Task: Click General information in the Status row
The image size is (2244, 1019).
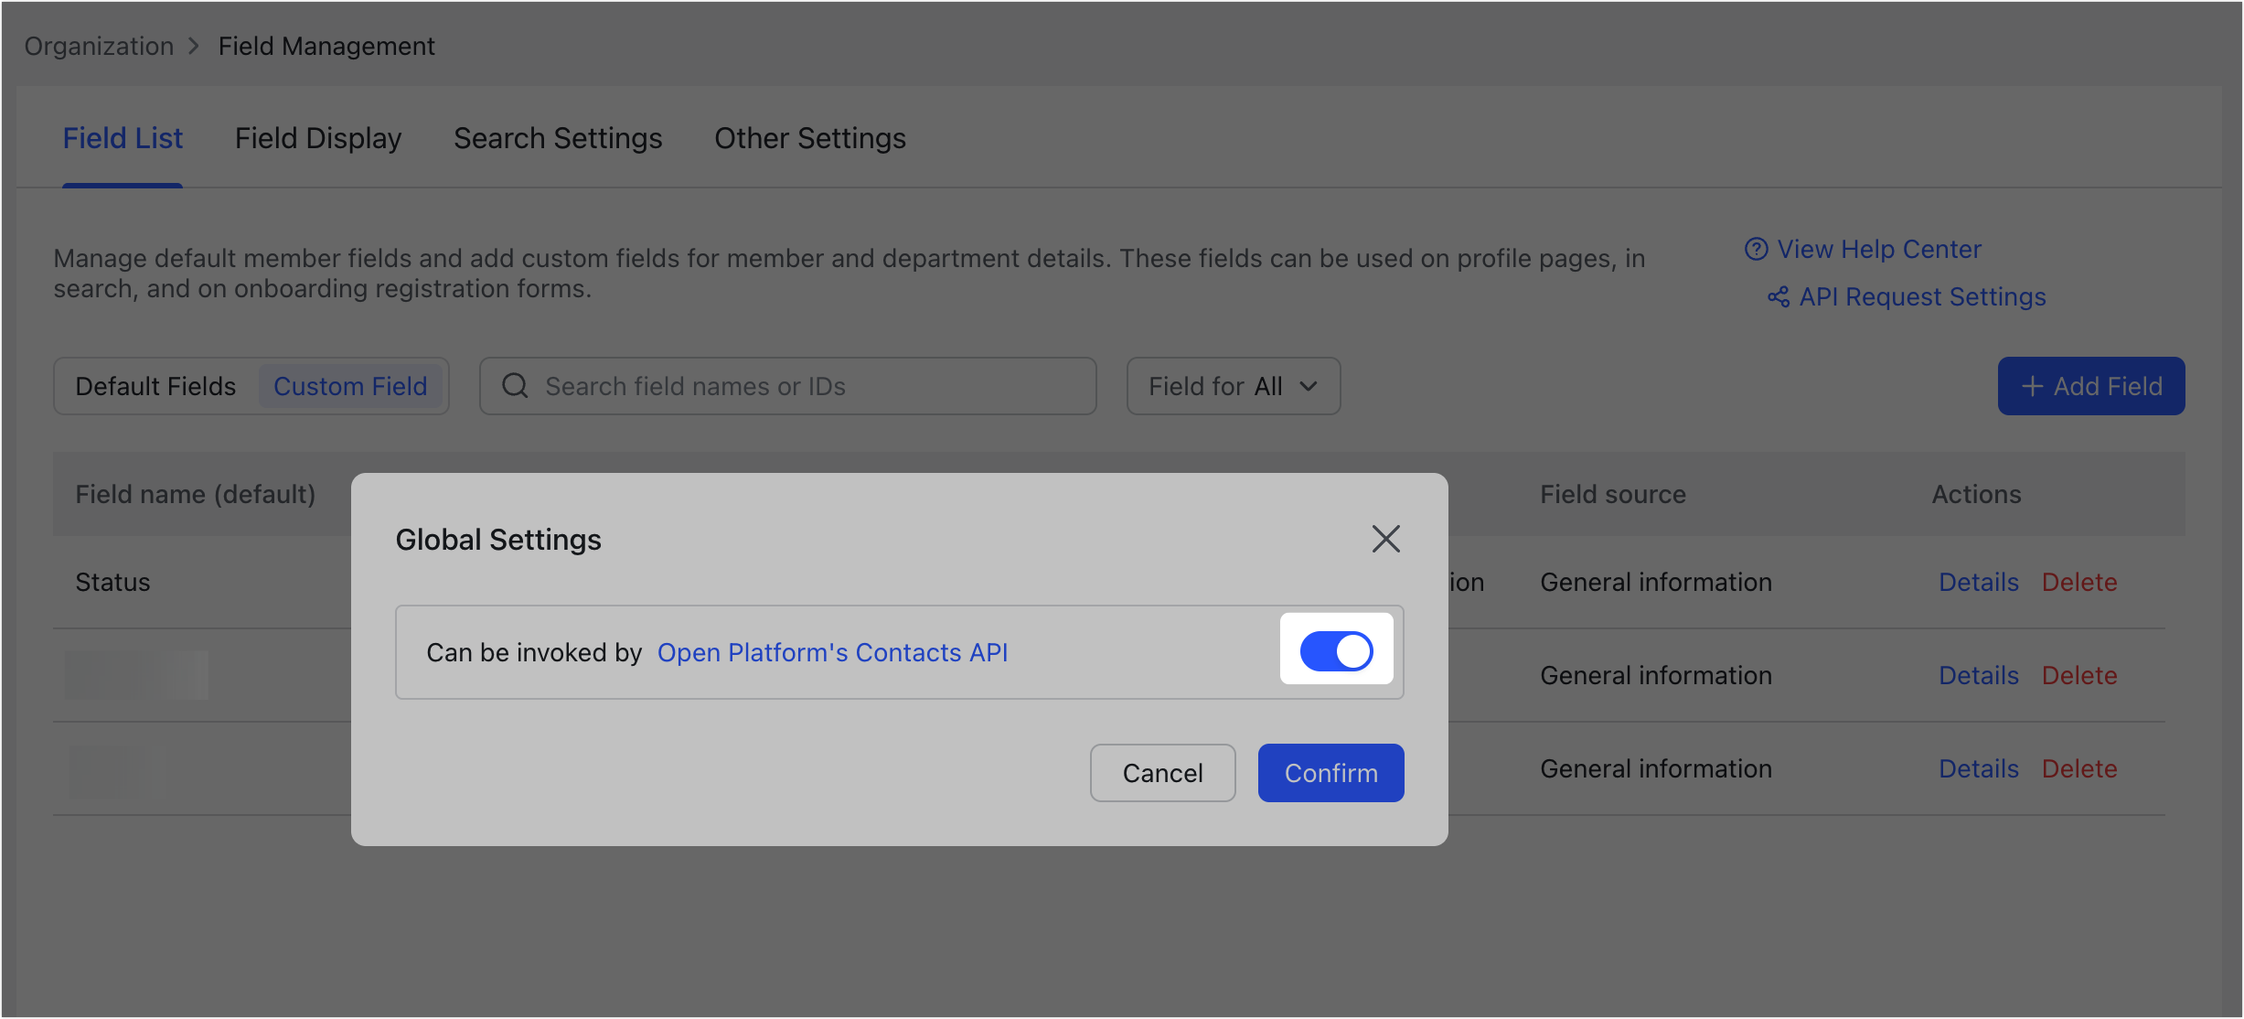Action: coord(1656,582)
